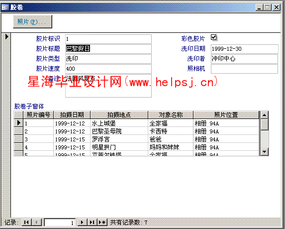Select main form record selector arrow
Viewport: 285px width, 229px height.
click(x=7, y=36)
